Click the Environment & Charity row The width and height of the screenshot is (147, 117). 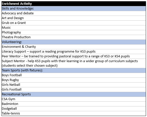[x=74, y=47]
